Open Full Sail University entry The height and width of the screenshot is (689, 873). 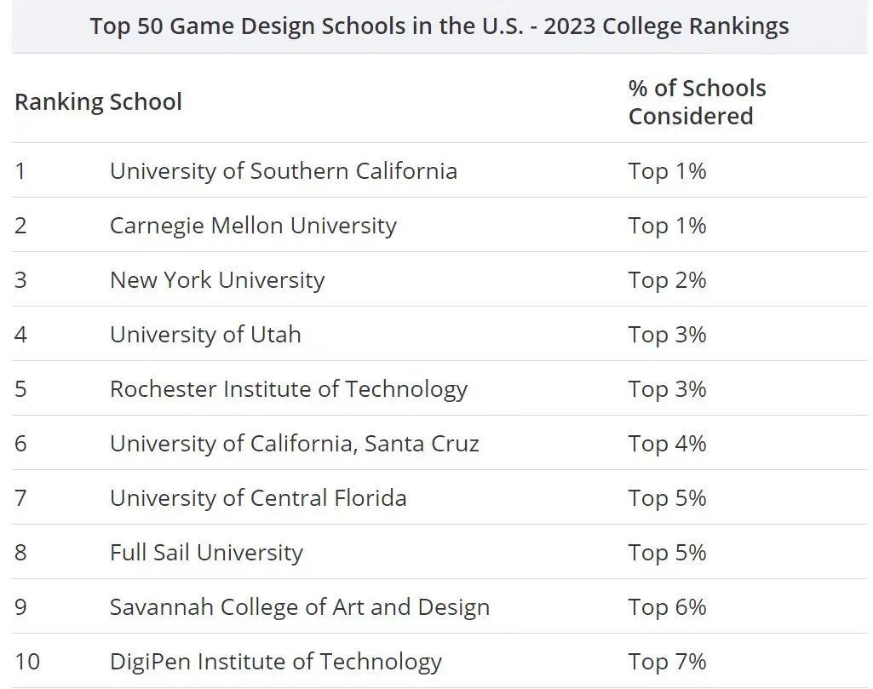pyautogui.click(x=206, y=553)
